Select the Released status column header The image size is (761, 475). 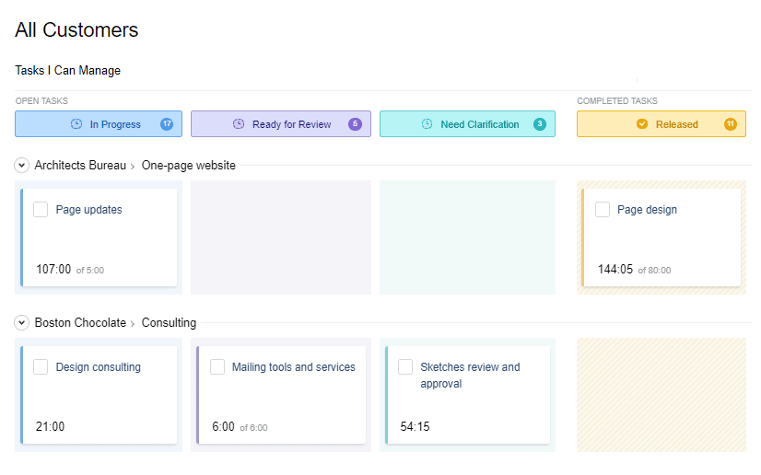click(x=661, y=124)
